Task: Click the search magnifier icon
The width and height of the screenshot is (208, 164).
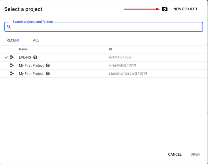Action: tap(9, 27)
